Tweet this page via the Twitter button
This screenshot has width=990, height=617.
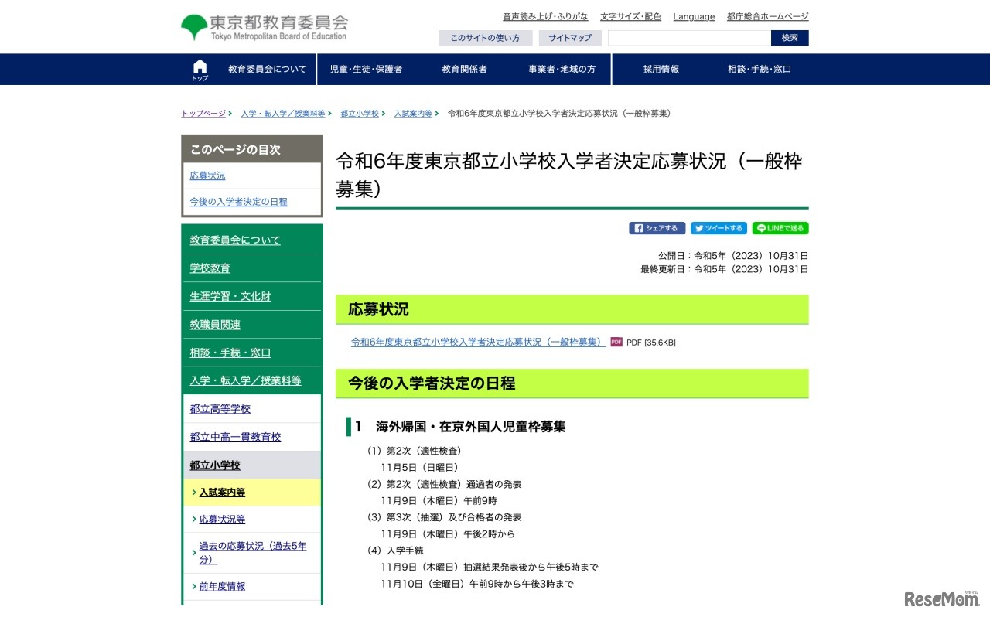click(719, 228)
